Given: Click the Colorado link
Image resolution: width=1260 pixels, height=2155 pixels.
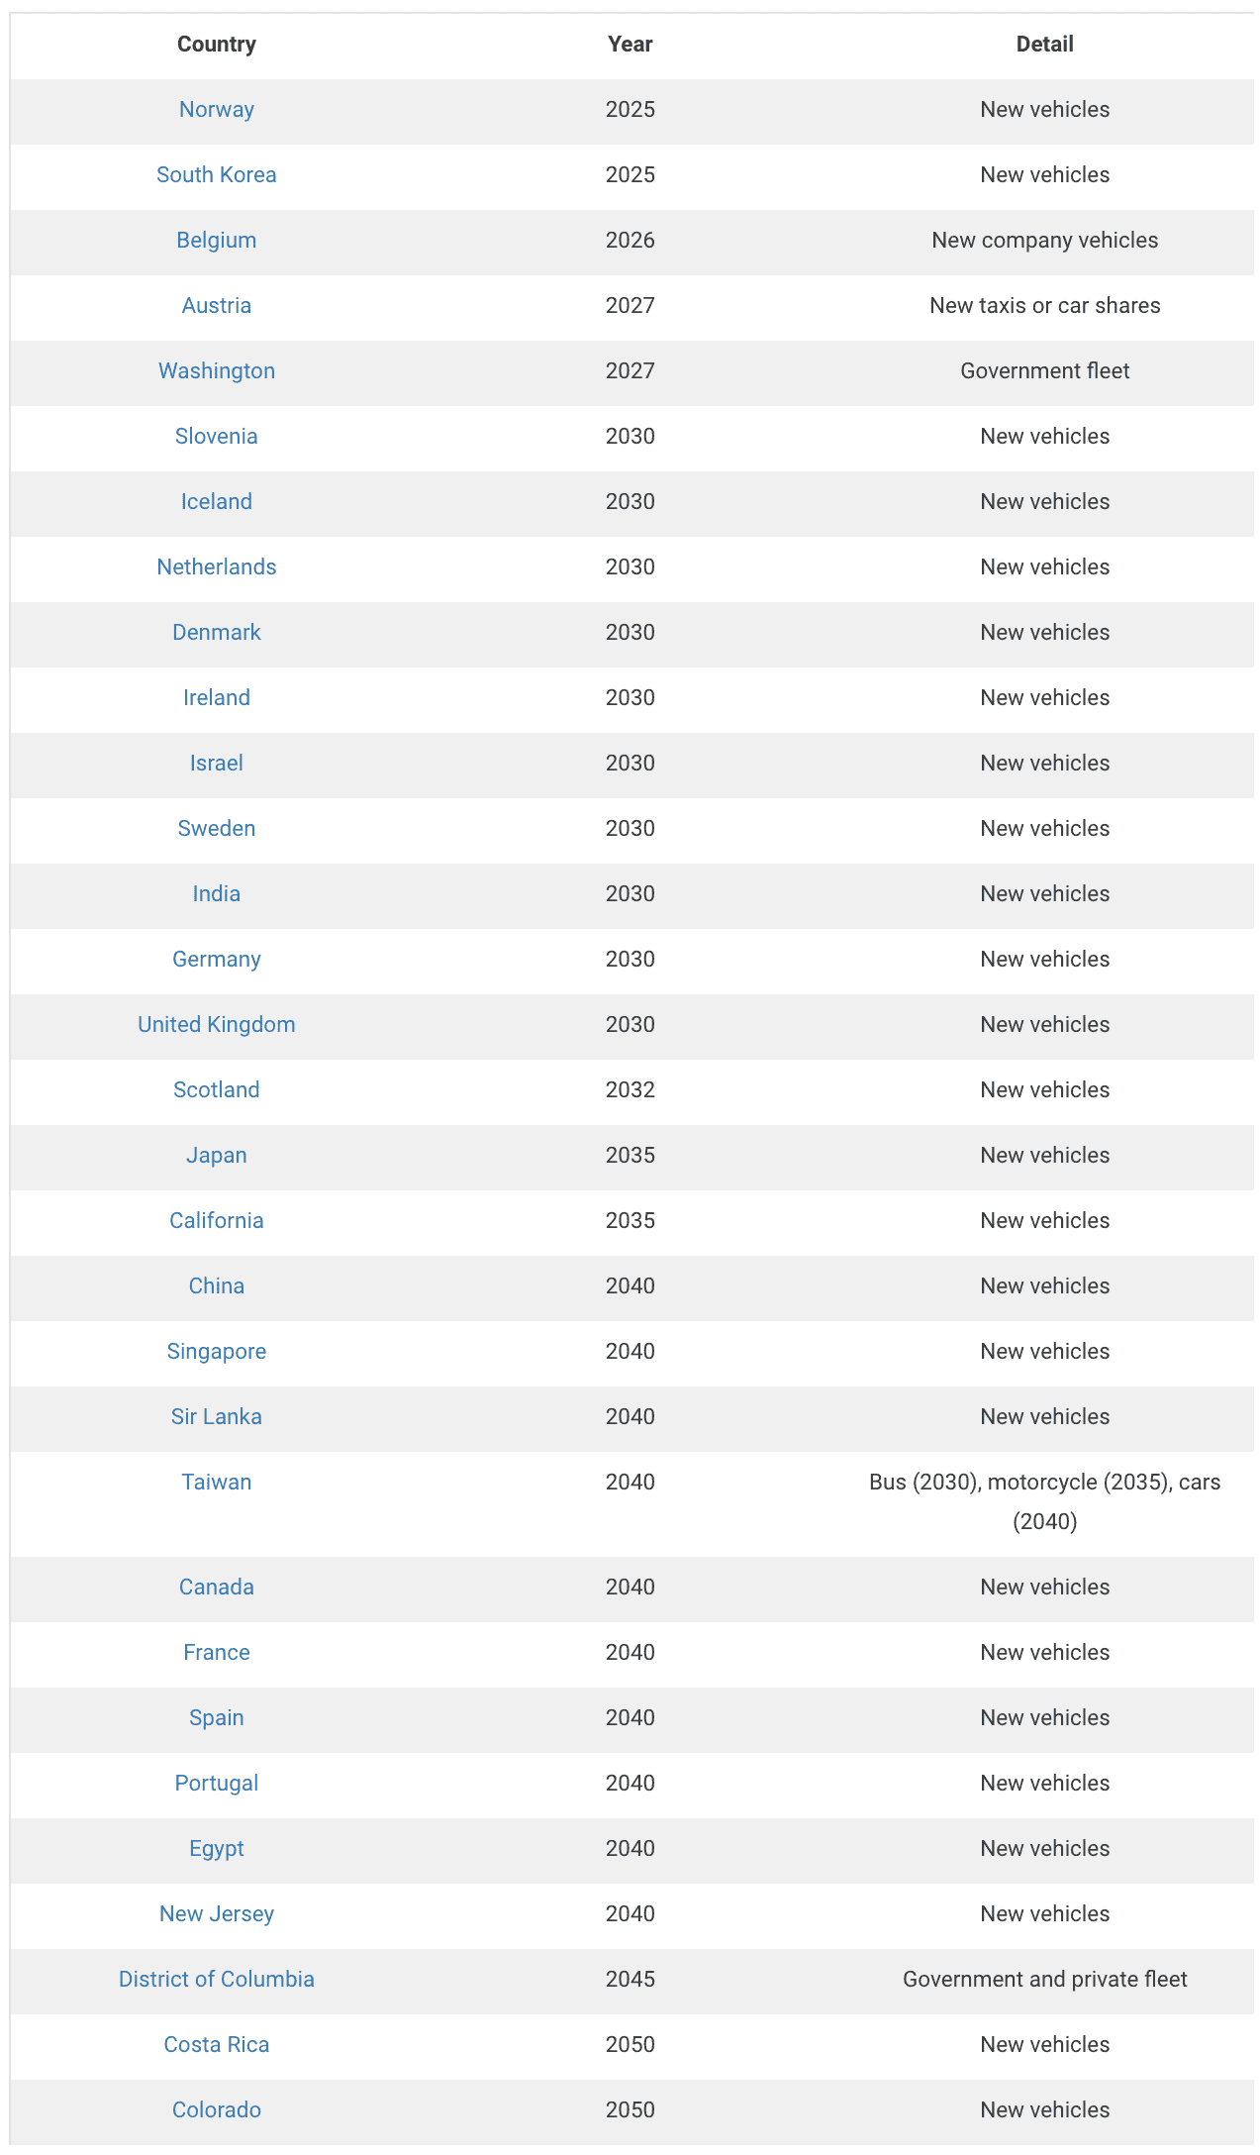Looking at the screenshot, I should (216, 2110).
